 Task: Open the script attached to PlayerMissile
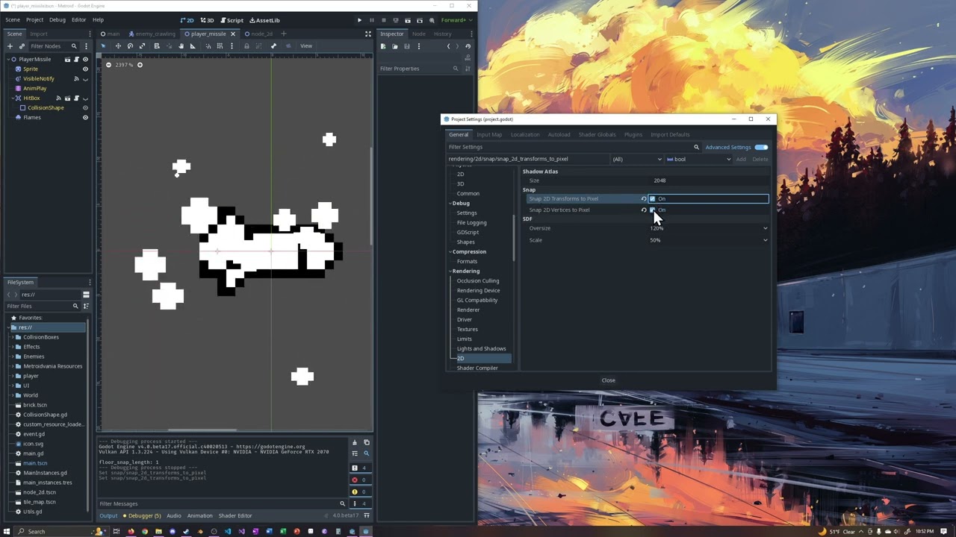coord(76,59)
